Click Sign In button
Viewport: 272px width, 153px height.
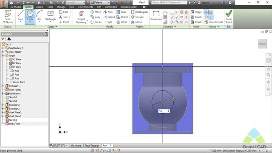pos(203,3)
